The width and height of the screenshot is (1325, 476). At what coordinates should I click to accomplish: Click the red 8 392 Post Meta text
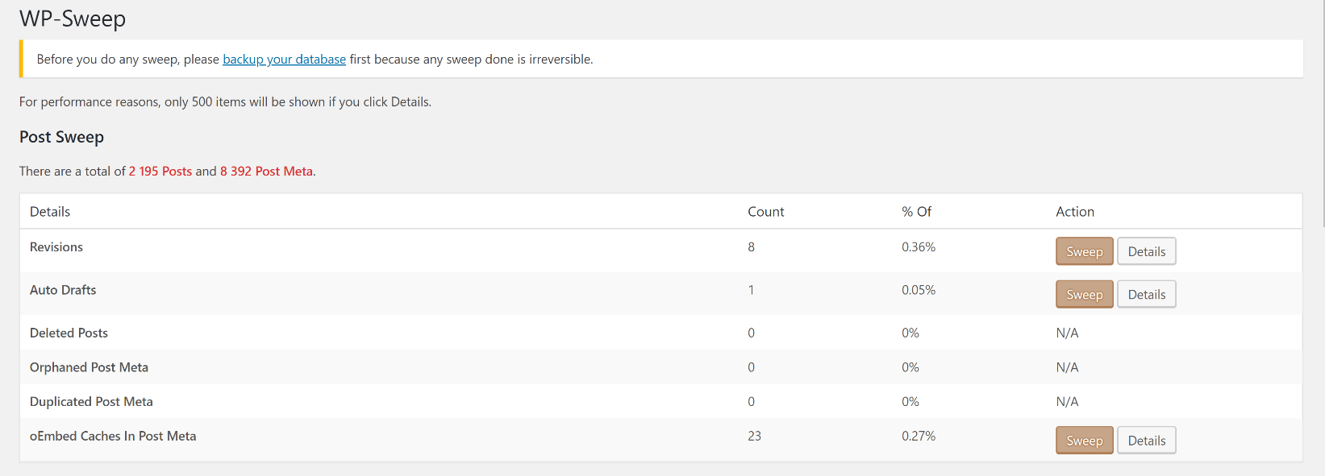click(266, 172)
